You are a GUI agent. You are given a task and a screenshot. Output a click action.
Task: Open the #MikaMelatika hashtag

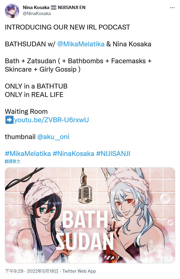pos(28,153)
